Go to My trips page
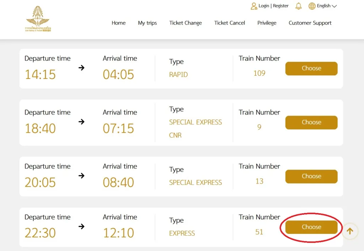364x251 pixels. [x=147, y=23]
